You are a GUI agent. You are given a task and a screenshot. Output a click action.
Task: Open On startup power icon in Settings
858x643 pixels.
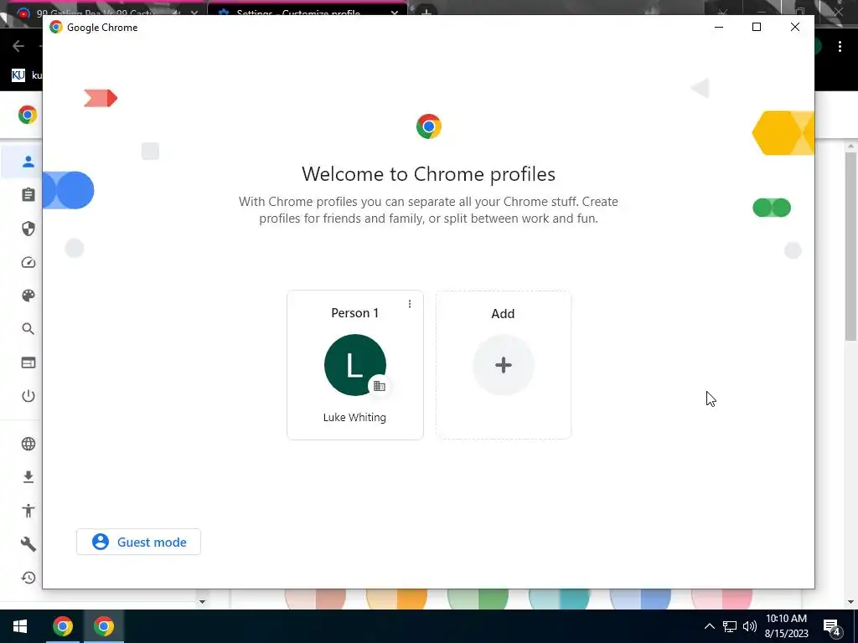click(x=28, y=396)
